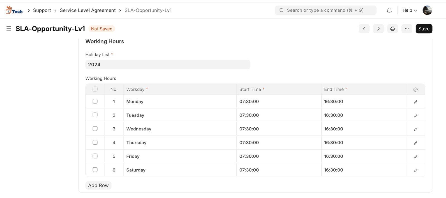Go to next document arrow
The image size is (446, 198).
(x=378, y=29)
